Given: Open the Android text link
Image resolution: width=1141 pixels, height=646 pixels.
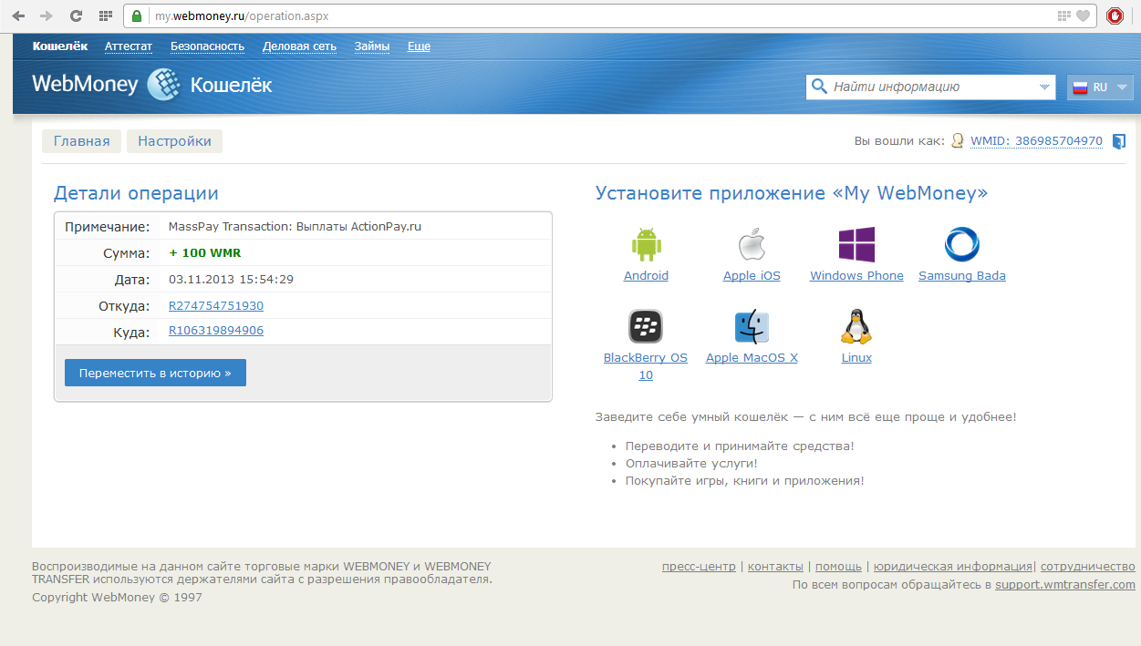Looking at the screenshot, I should click(x=646, y=276).
